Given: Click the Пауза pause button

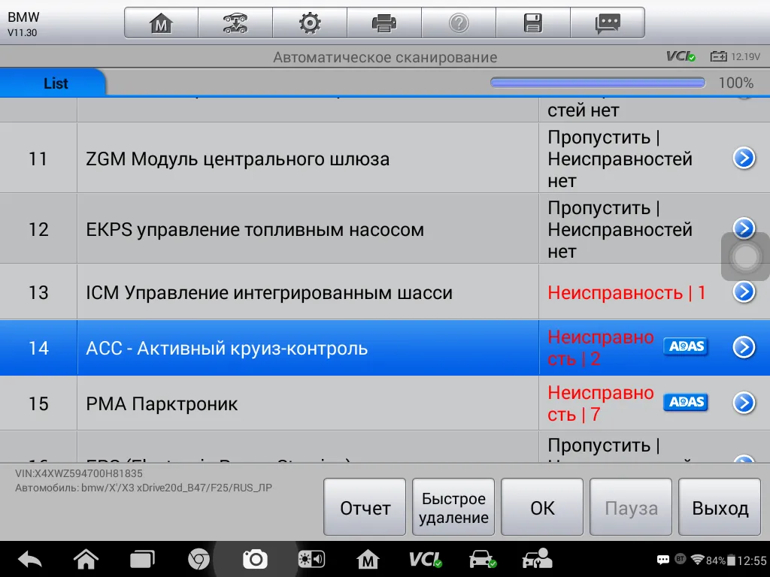Looking at the screenshot, I should pos(631,507).
